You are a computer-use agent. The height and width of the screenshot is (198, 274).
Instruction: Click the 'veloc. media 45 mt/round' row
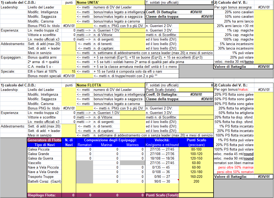pyautogui.click(x=234, y=154)
